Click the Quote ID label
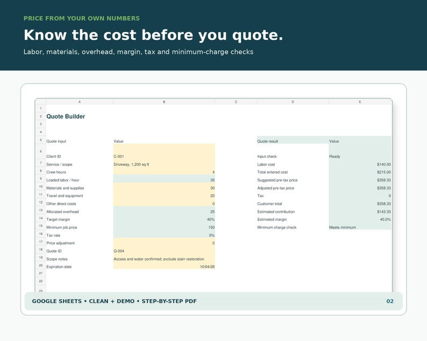The height and width of the screenshot is (341, 427). 54,251
